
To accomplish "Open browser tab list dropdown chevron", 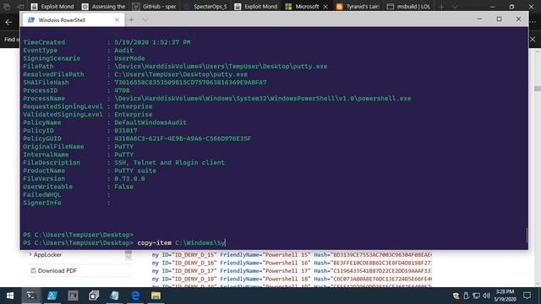I will click(x=455, y=7).
